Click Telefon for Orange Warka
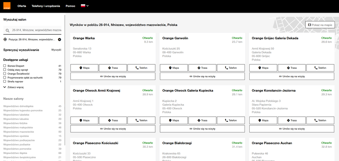 [x=141, y=68]
